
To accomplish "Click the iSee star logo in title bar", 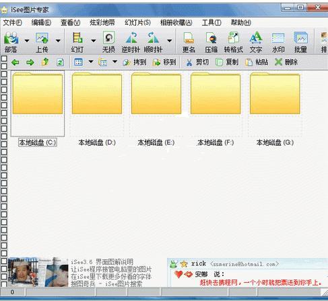I will pos(4,10).
